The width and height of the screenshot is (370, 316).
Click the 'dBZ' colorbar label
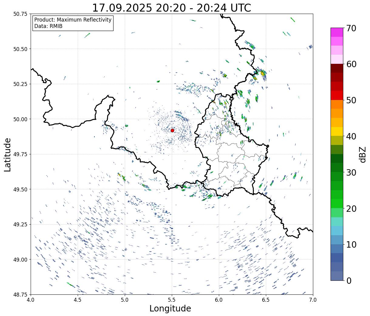pos(362,154)
